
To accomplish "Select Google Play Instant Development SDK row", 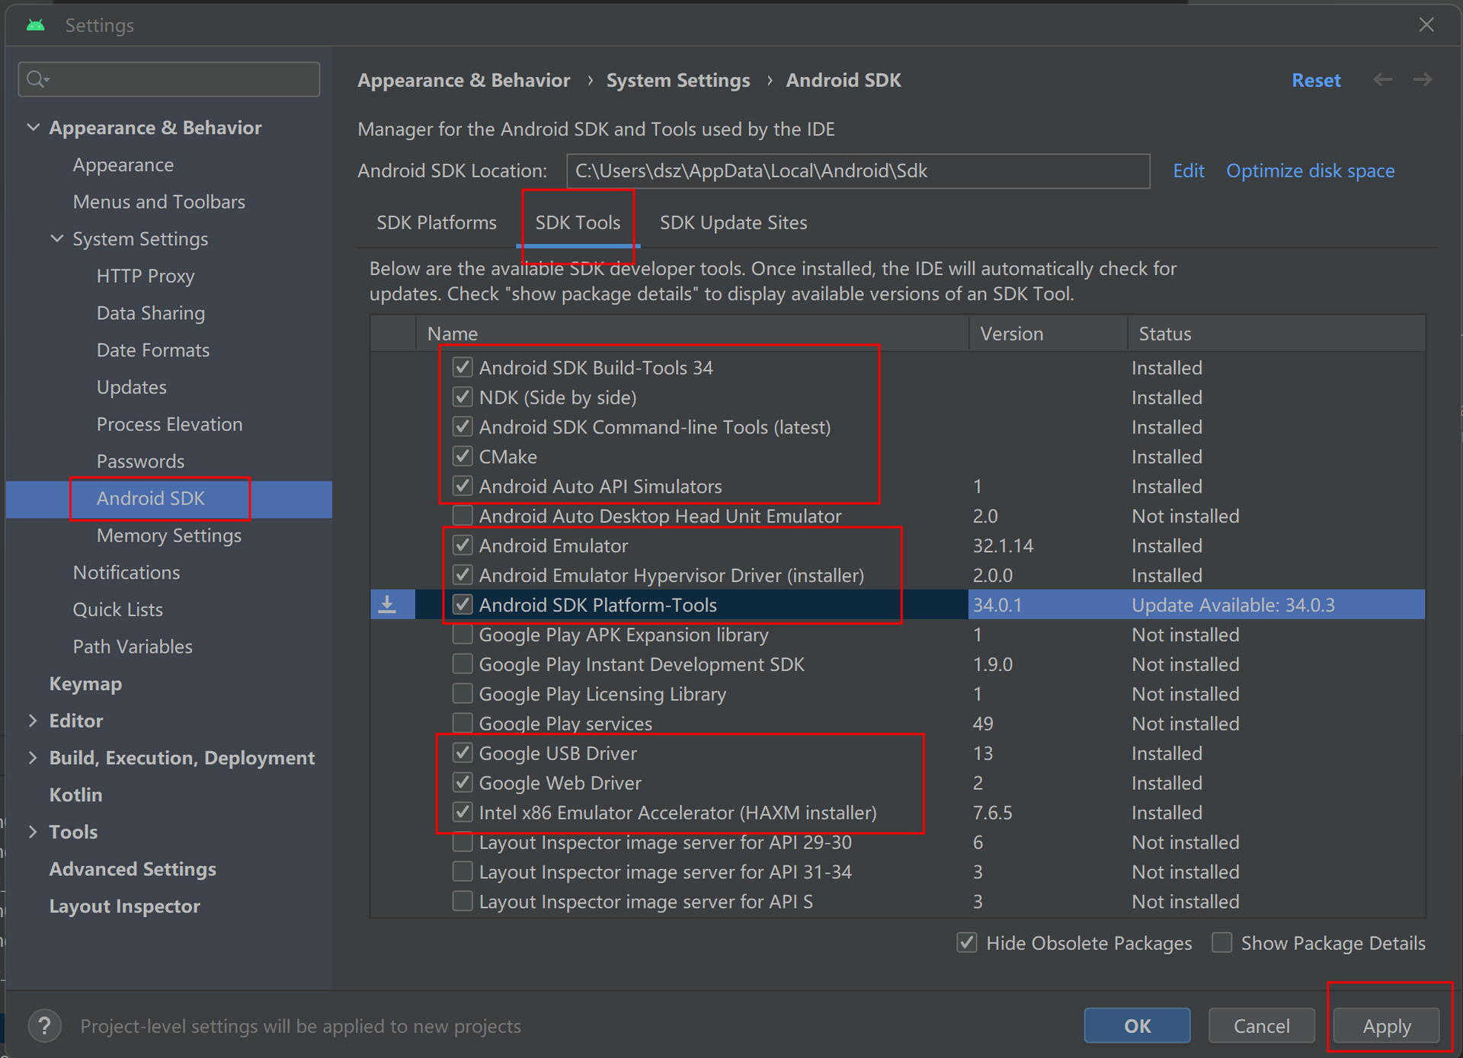I will point(642,664).
